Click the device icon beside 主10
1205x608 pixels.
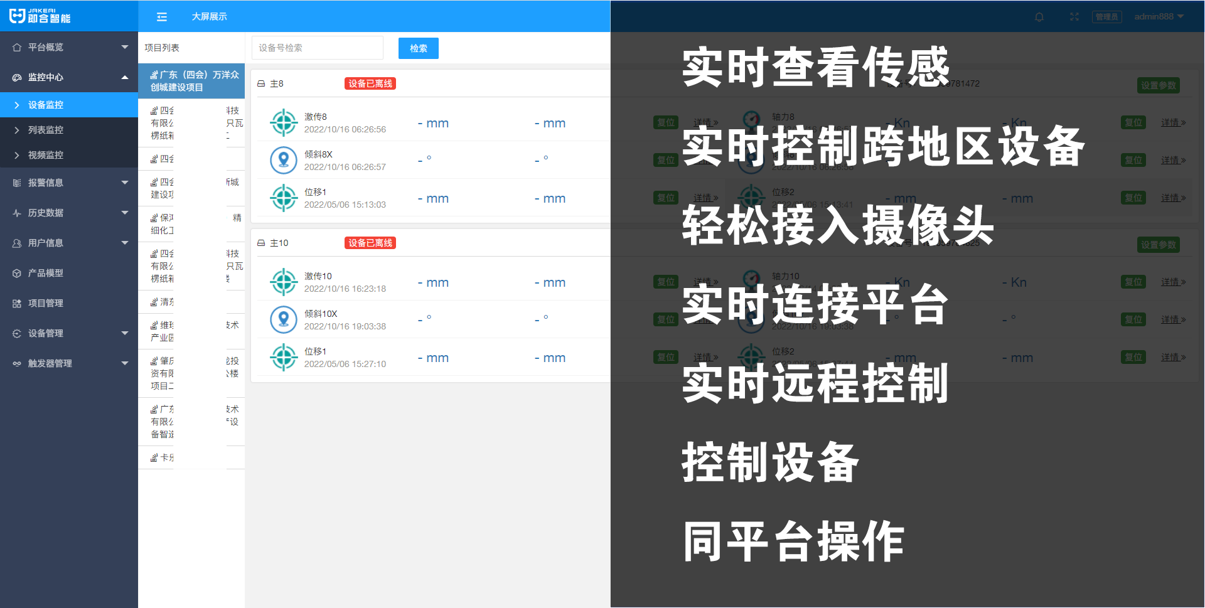click(261, 243)
